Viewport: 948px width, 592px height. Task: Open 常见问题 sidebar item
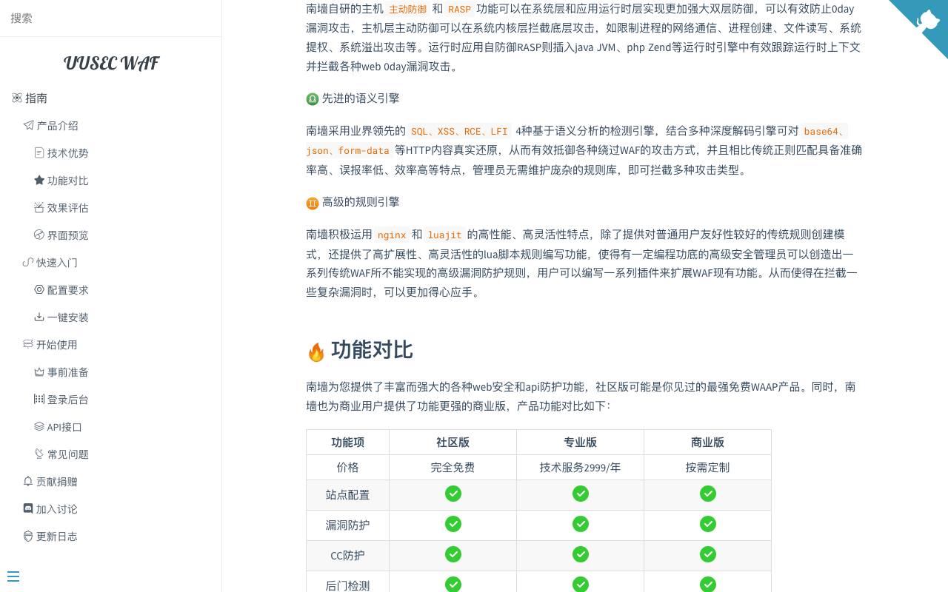(67, 454)
